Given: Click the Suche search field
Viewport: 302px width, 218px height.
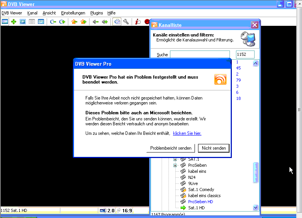Looking at the screenshot, I should [200, 55].
